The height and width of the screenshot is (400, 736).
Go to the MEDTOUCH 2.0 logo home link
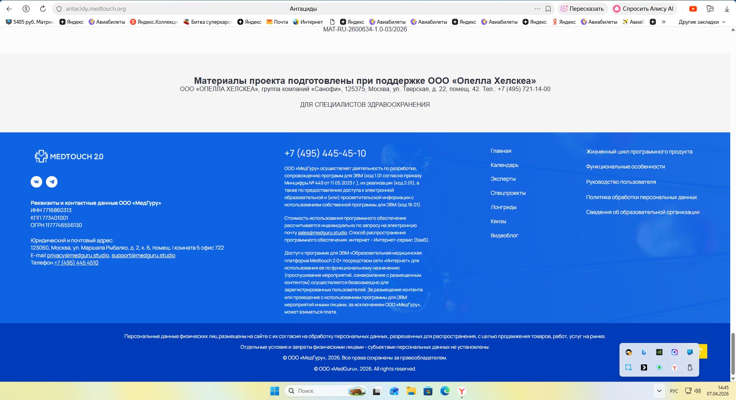pos(69,156)
